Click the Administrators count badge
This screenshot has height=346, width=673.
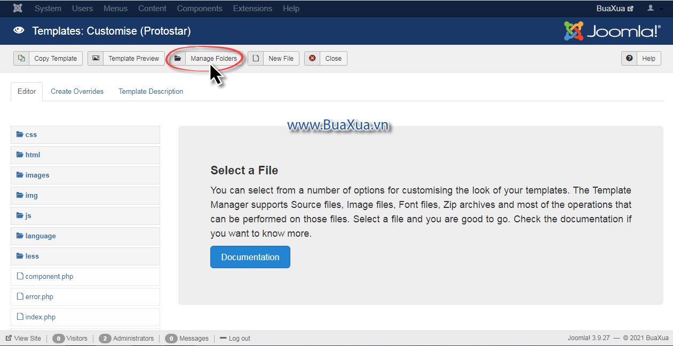[105, 339]
